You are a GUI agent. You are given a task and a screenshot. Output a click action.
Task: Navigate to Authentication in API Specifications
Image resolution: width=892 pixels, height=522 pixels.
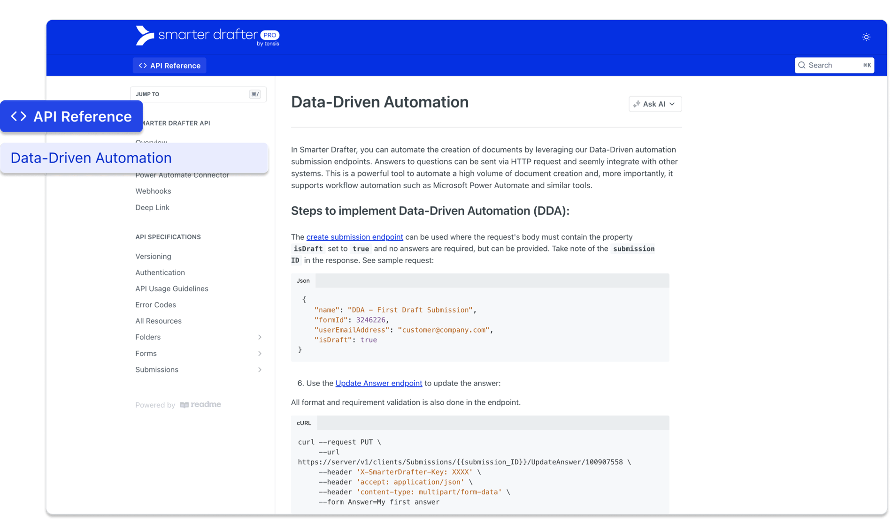(x=160, y=272)
